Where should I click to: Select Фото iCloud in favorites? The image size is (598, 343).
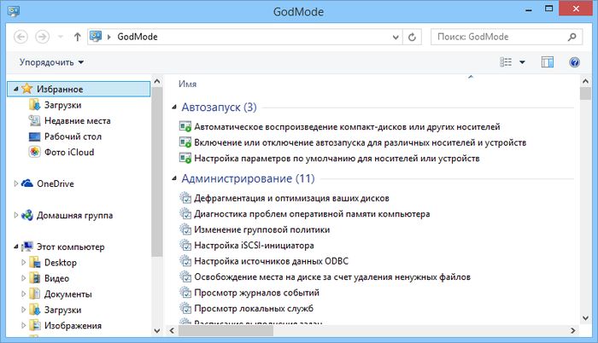tap(68, 152)
